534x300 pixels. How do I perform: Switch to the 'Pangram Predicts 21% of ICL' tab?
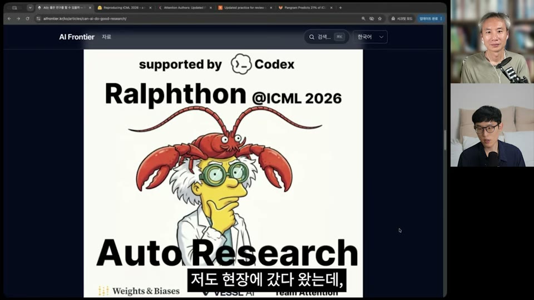(x=305, y=7)
